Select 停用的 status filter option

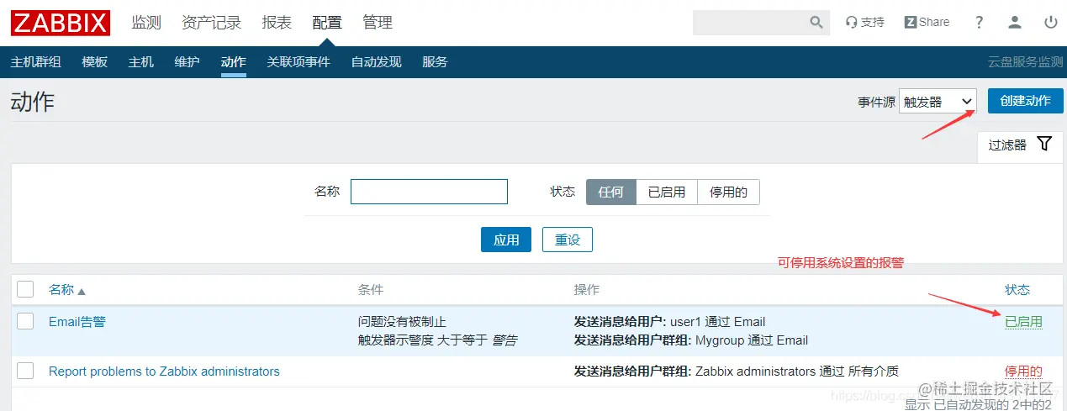(x=728, y=192)
